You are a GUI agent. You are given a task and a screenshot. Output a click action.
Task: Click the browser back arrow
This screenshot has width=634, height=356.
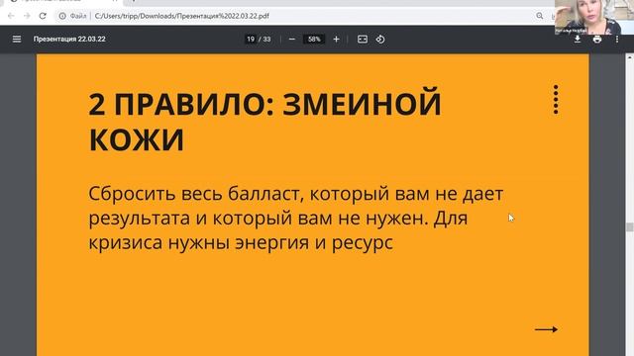click(x=11, y=16)
